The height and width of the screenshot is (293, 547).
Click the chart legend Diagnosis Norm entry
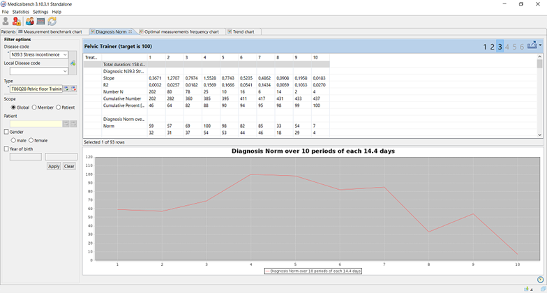coord(313,271)
